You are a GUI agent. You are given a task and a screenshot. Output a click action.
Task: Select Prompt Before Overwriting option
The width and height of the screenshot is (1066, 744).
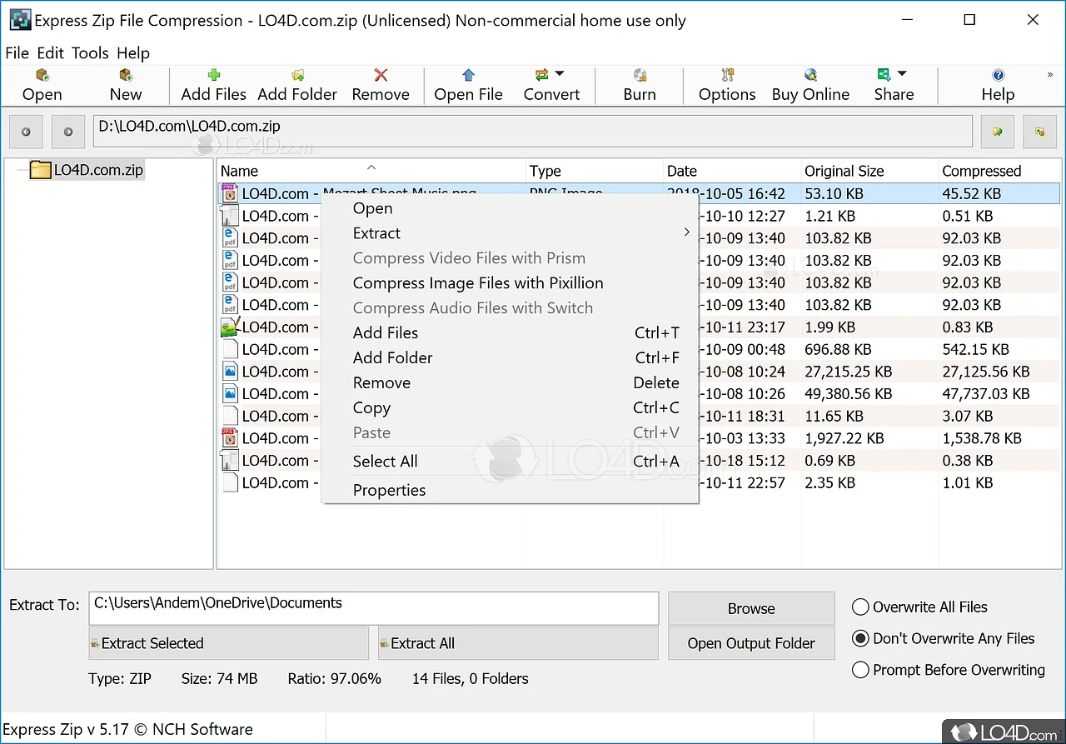pyautogui.click(x=949, y=670)
